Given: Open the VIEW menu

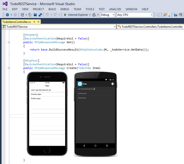Looking at the screenshot, I should click(25, 9).
